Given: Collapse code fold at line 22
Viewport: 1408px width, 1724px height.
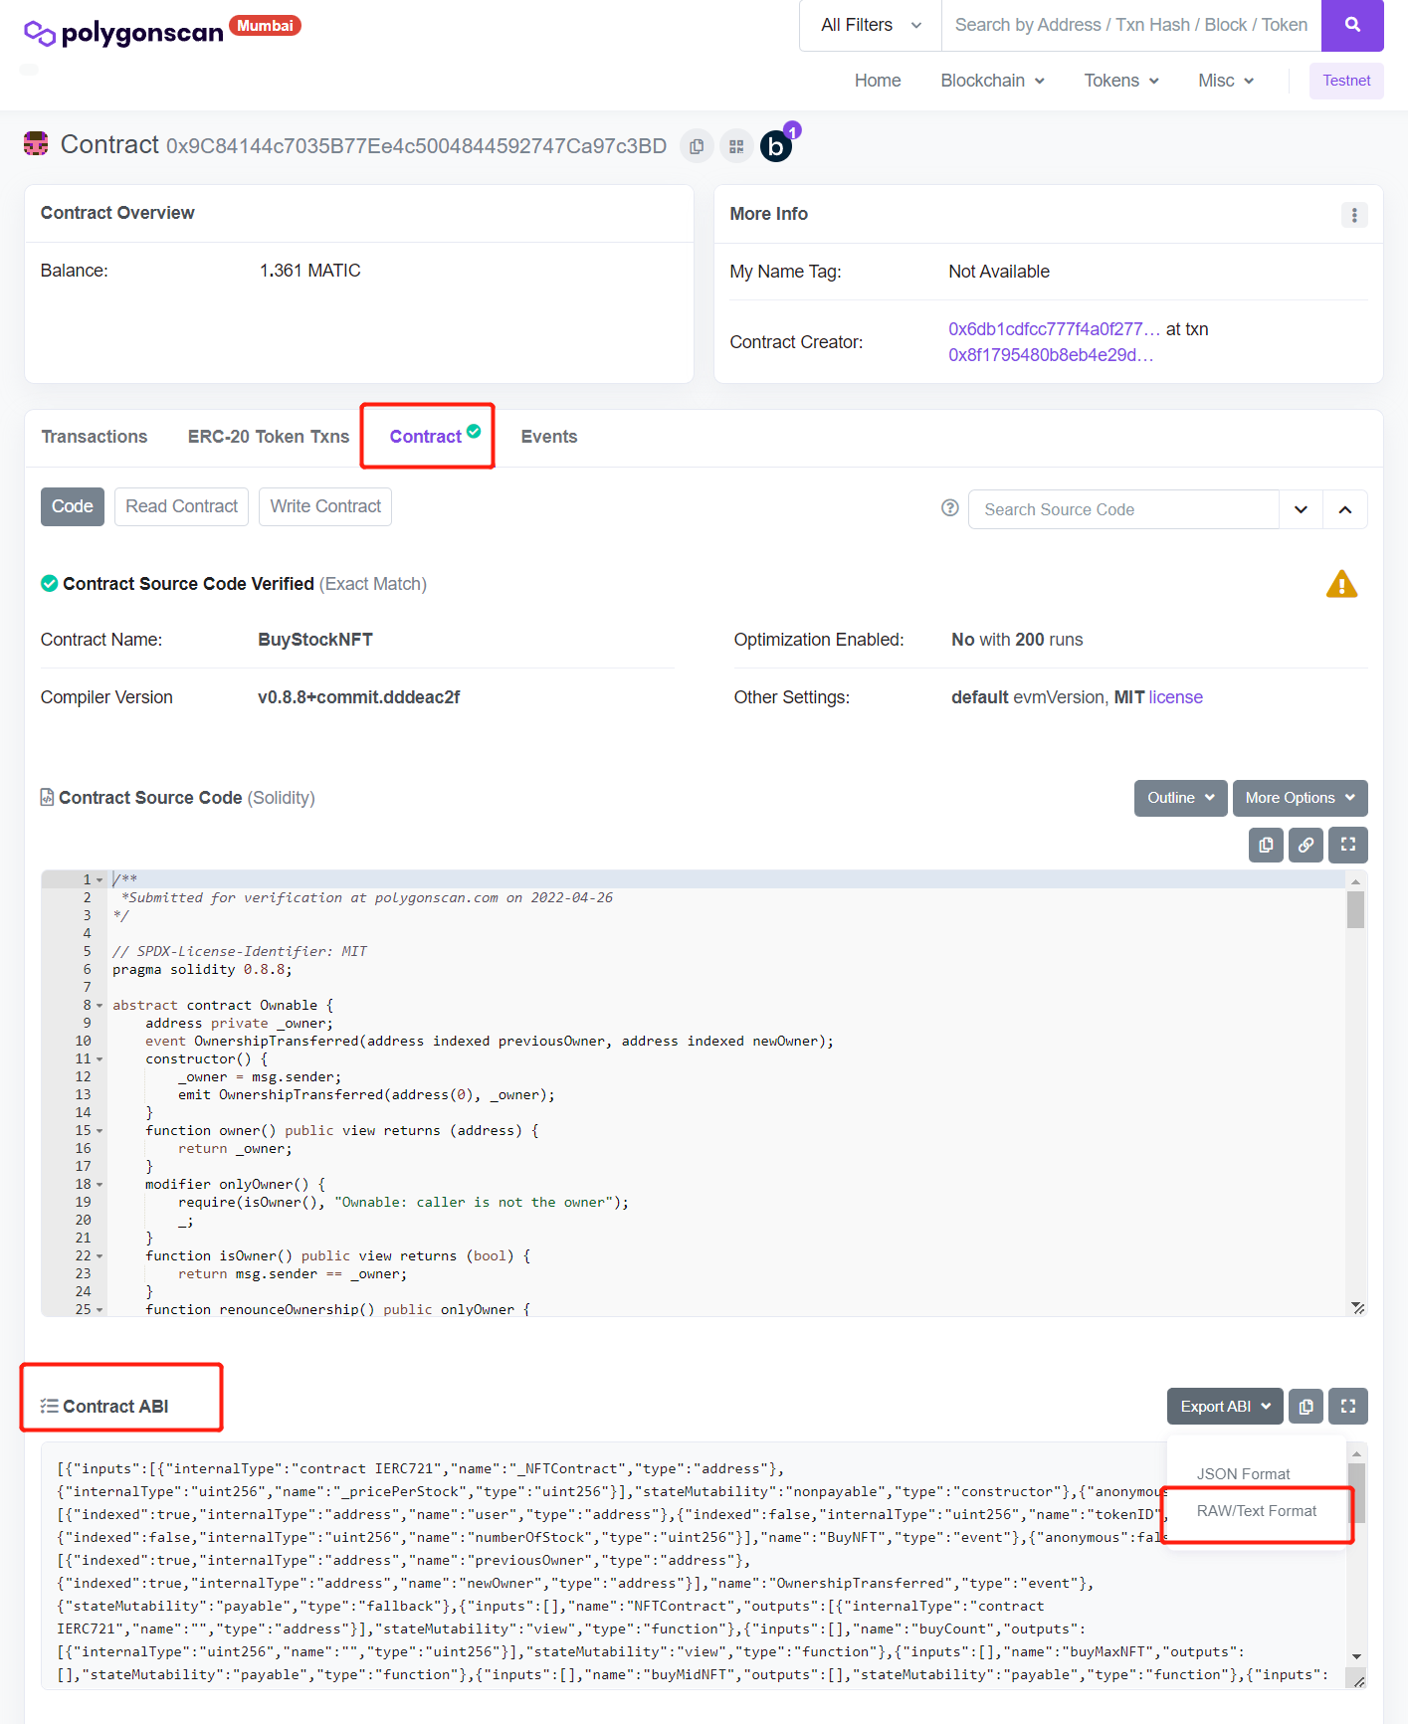Looking at the screenshot, I should [x=100, y=1256].
